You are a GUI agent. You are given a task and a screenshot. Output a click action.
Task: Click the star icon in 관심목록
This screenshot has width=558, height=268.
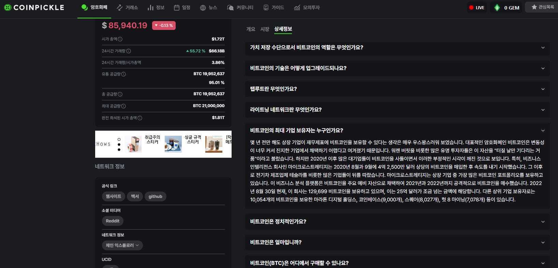coord(534,7)
